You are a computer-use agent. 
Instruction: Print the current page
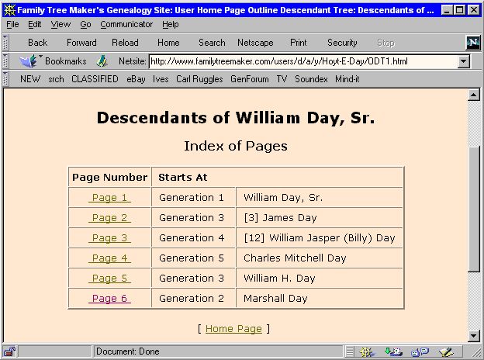[299, 43]
